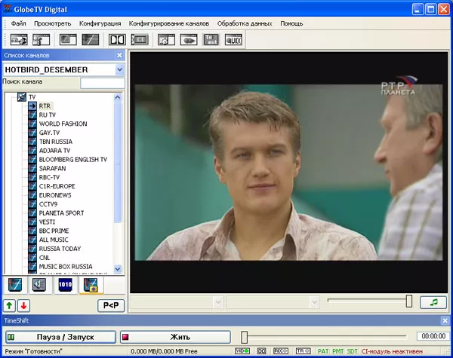
Task: Click the dark diagonal-line toolbar icon
Action: coord(90,39)
